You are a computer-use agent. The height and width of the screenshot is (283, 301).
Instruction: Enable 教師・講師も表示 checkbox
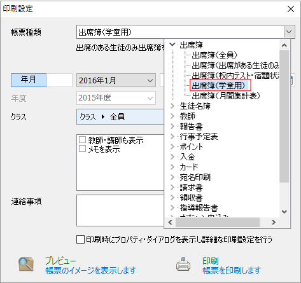coord(82,140)
